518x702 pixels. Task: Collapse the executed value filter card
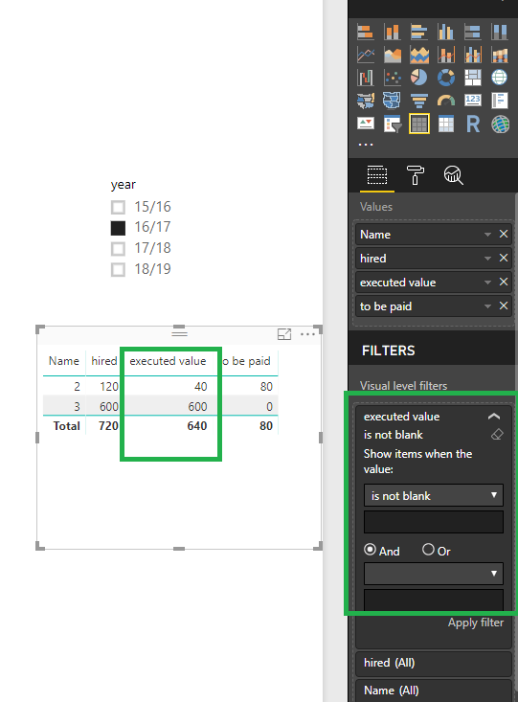[x=494, y=417]
